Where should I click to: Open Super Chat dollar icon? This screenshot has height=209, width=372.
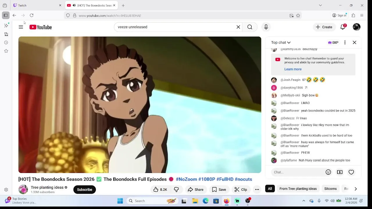[340, 172]
